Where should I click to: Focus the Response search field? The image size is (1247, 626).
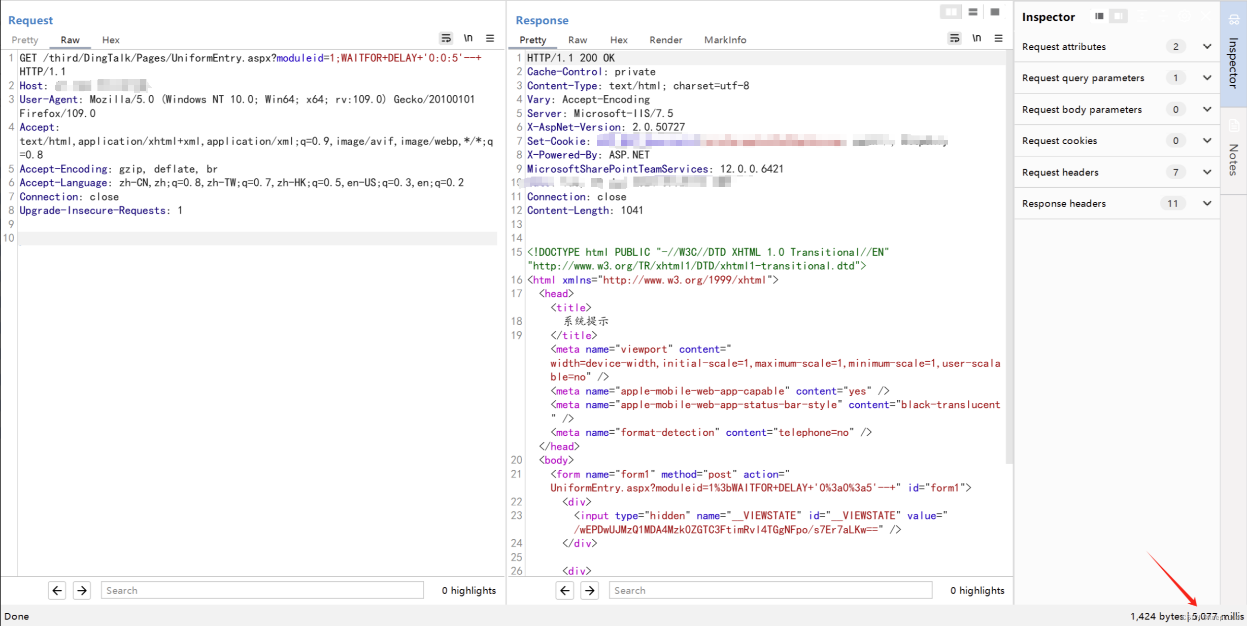click(x=770, y=590)
